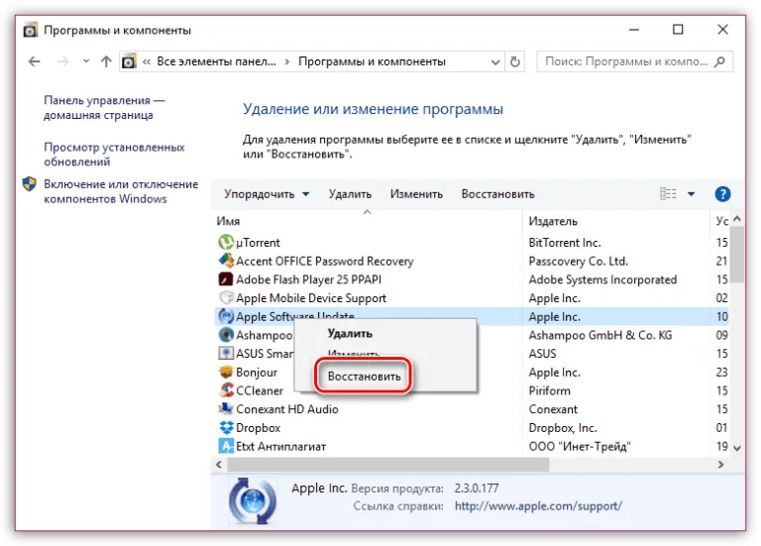The image size is (761, 546).
Task: Click the search magnifier icon
Action: pos(720,61)
